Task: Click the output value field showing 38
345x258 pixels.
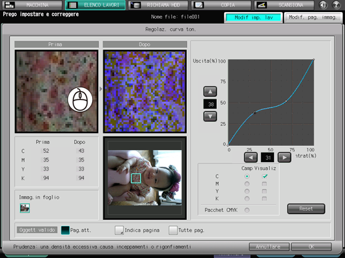Action: point(210,104)
